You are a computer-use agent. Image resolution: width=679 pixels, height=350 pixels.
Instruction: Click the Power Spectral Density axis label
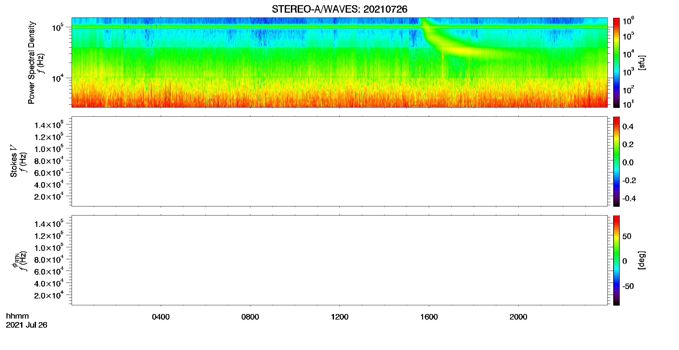[x=31, y=63]
